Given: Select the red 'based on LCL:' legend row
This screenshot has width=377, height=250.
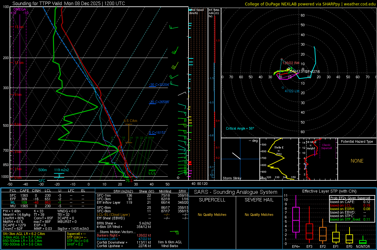Looking at the screenshot, I should point(350,205).
